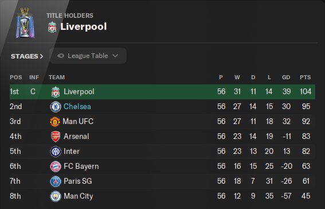325x209 pixels.
Task: Click the Man UFC club badge
Action: pos(55,122)
